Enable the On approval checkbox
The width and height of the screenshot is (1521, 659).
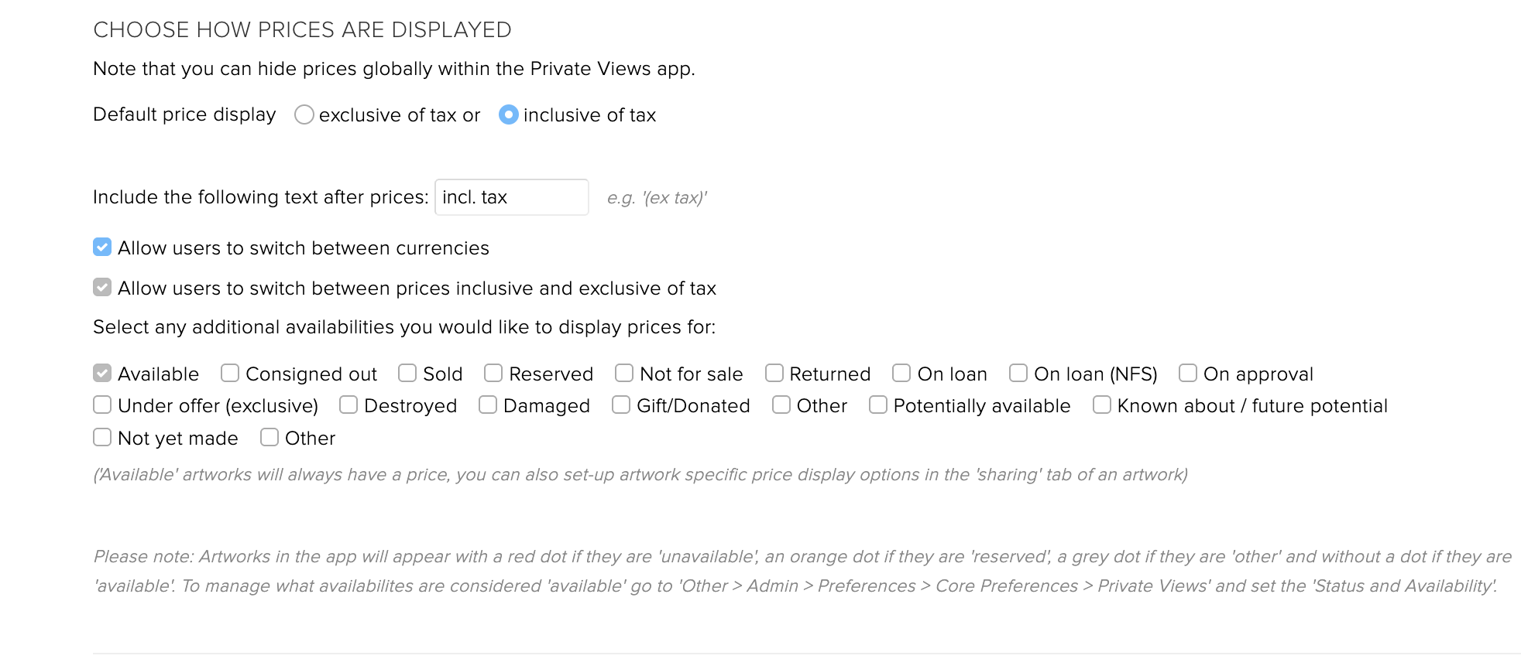pyautogui.click(x=1188, y=374)
